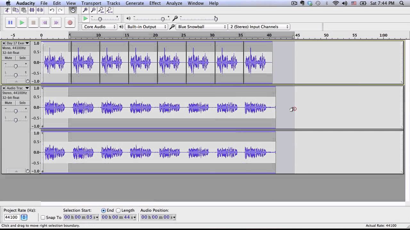
Task: Click the Play-at-speed green arrow
Action: click(x=86, y=19)
